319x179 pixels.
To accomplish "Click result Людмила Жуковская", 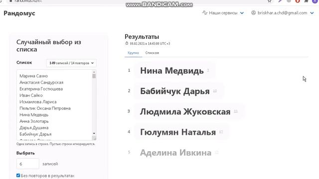I will coord(185,111).
